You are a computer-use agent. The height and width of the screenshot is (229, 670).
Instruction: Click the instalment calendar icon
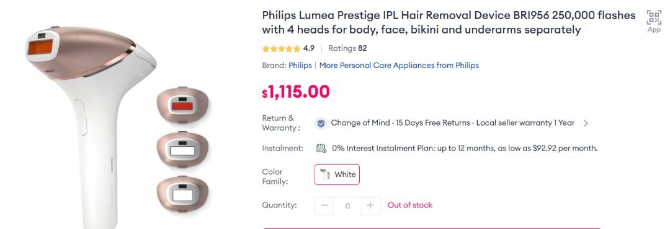321,149
